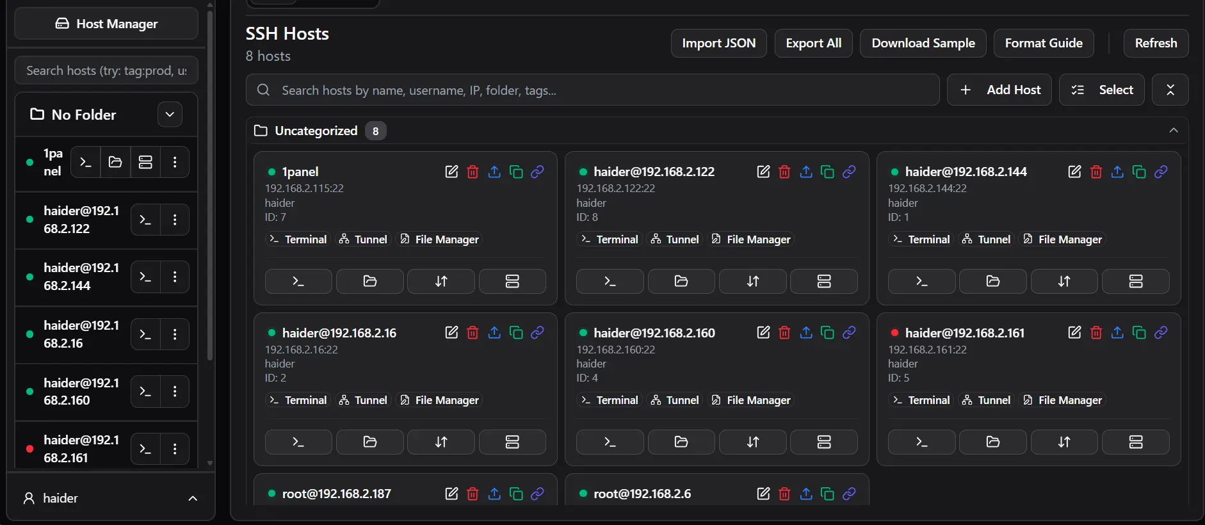Open folder icon for 1panel in sidebar

[115, 162]
